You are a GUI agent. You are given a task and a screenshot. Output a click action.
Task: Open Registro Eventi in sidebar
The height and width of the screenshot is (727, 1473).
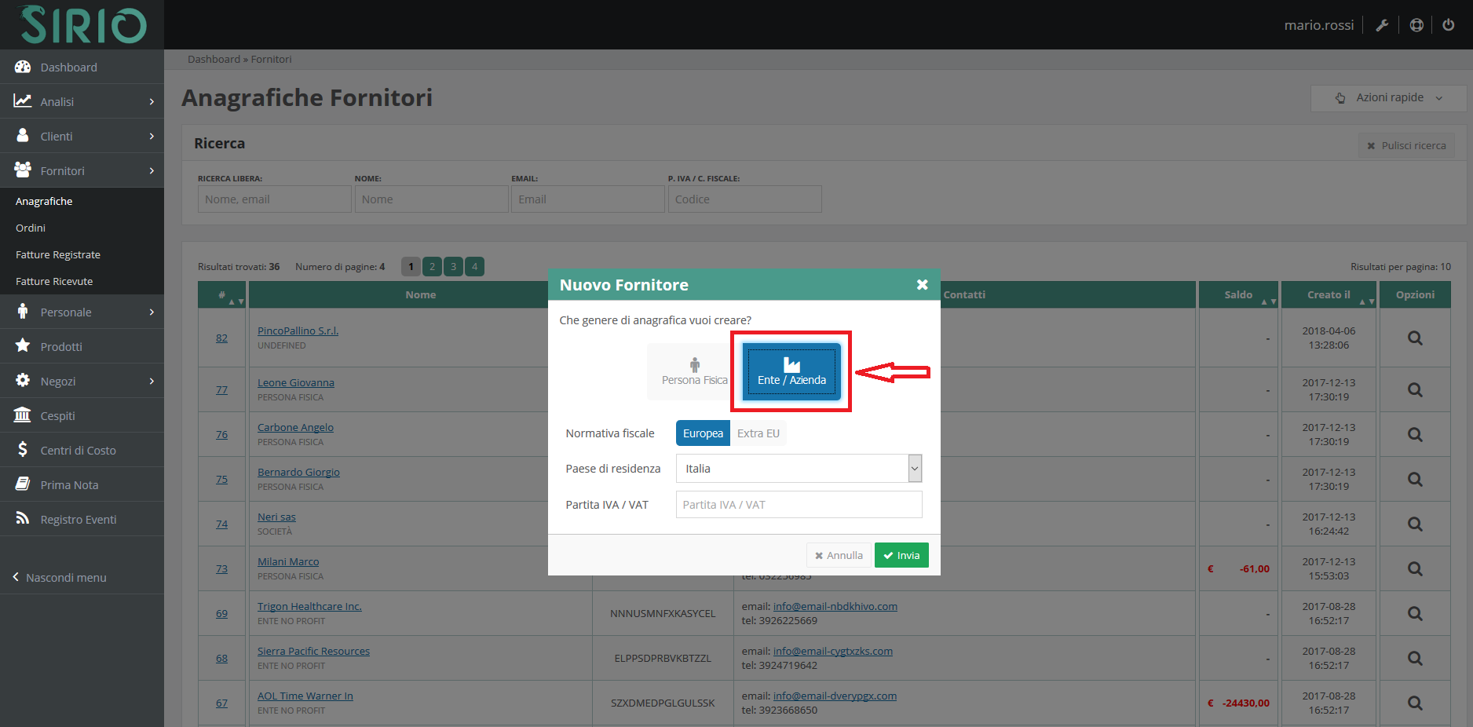click(x=78, y=520)
